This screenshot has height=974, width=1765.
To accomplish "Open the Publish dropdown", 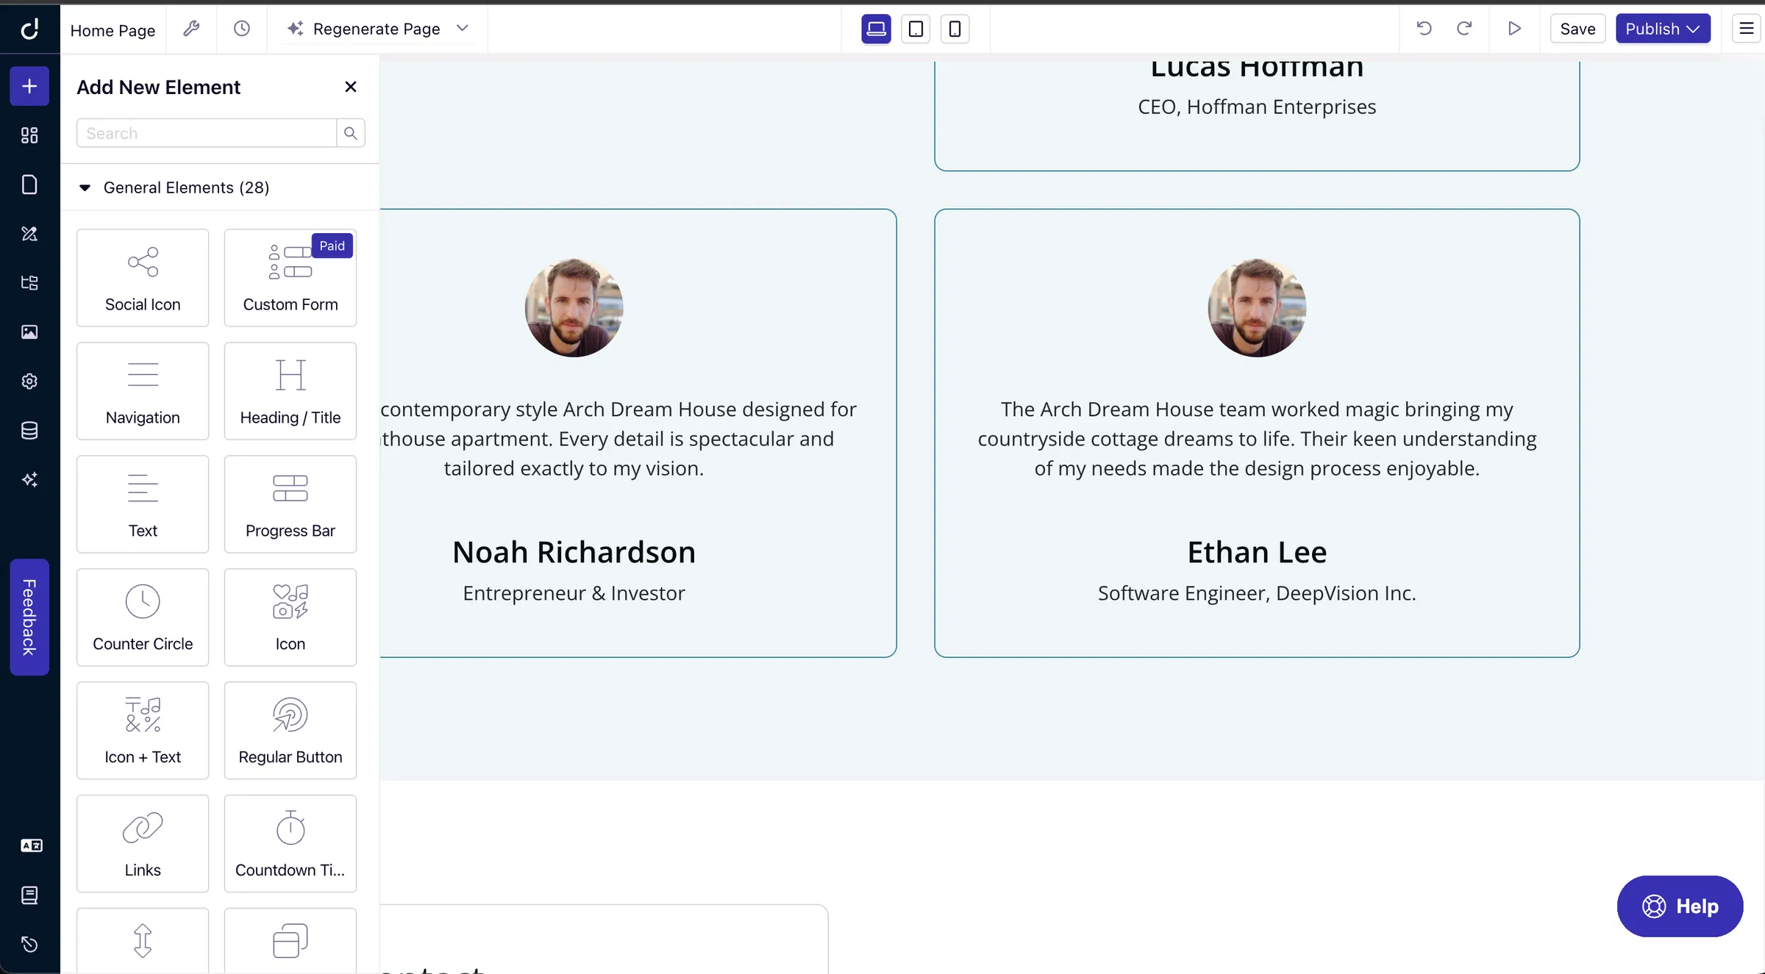I will [x=1662, y=29].
